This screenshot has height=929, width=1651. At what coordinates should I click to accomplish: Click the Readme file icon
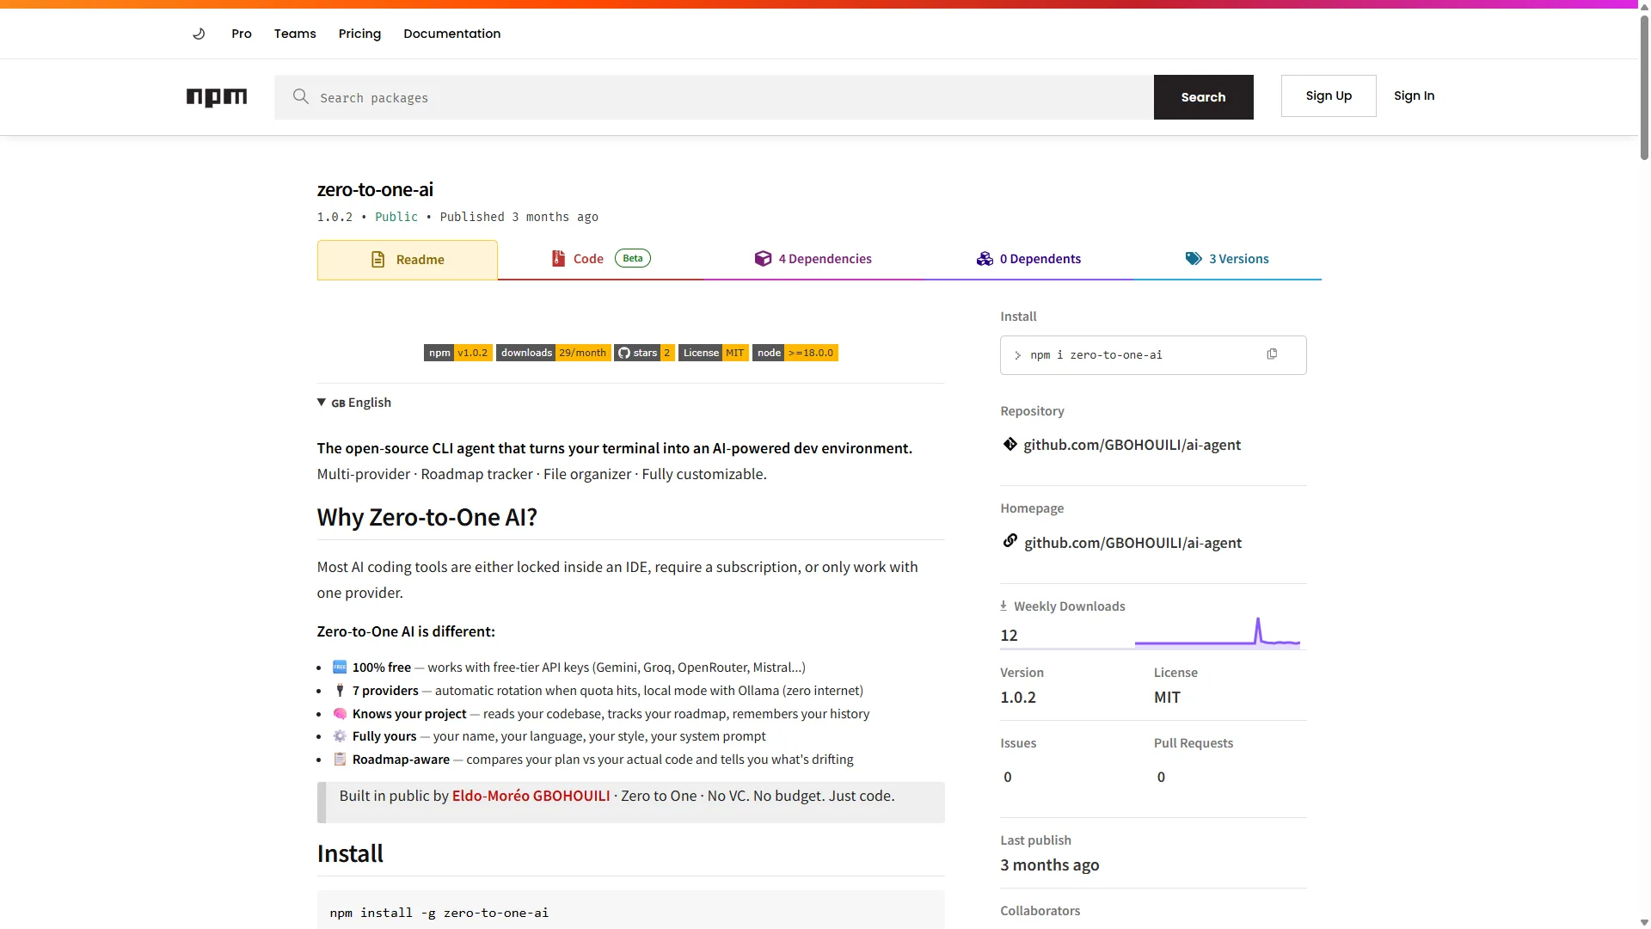377,259
